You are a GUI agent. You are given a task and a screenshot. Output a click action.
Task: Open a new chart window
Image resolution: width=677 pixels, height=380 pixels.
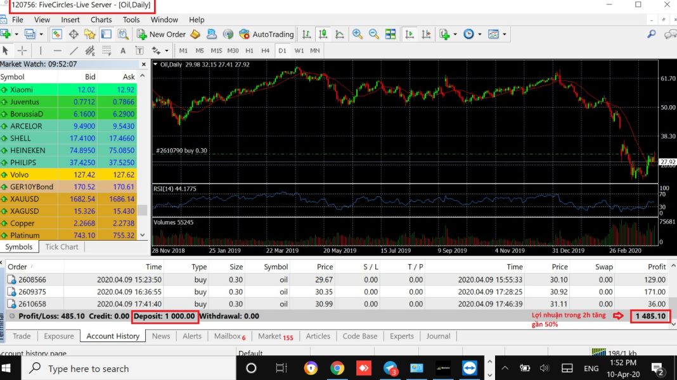6,34
